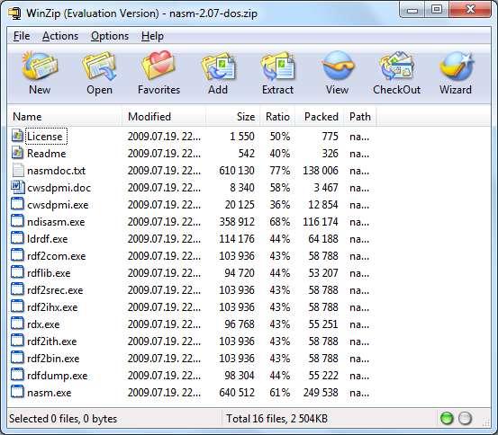Select the License file icon

[x=17, y=136]
